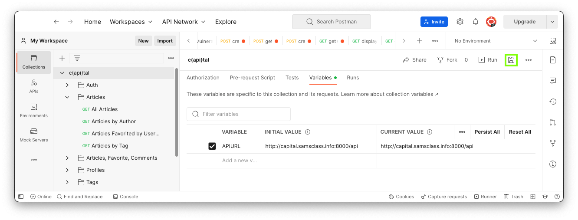Open the No Environment dropdown
578x220 pixels.
pos(496,41)
